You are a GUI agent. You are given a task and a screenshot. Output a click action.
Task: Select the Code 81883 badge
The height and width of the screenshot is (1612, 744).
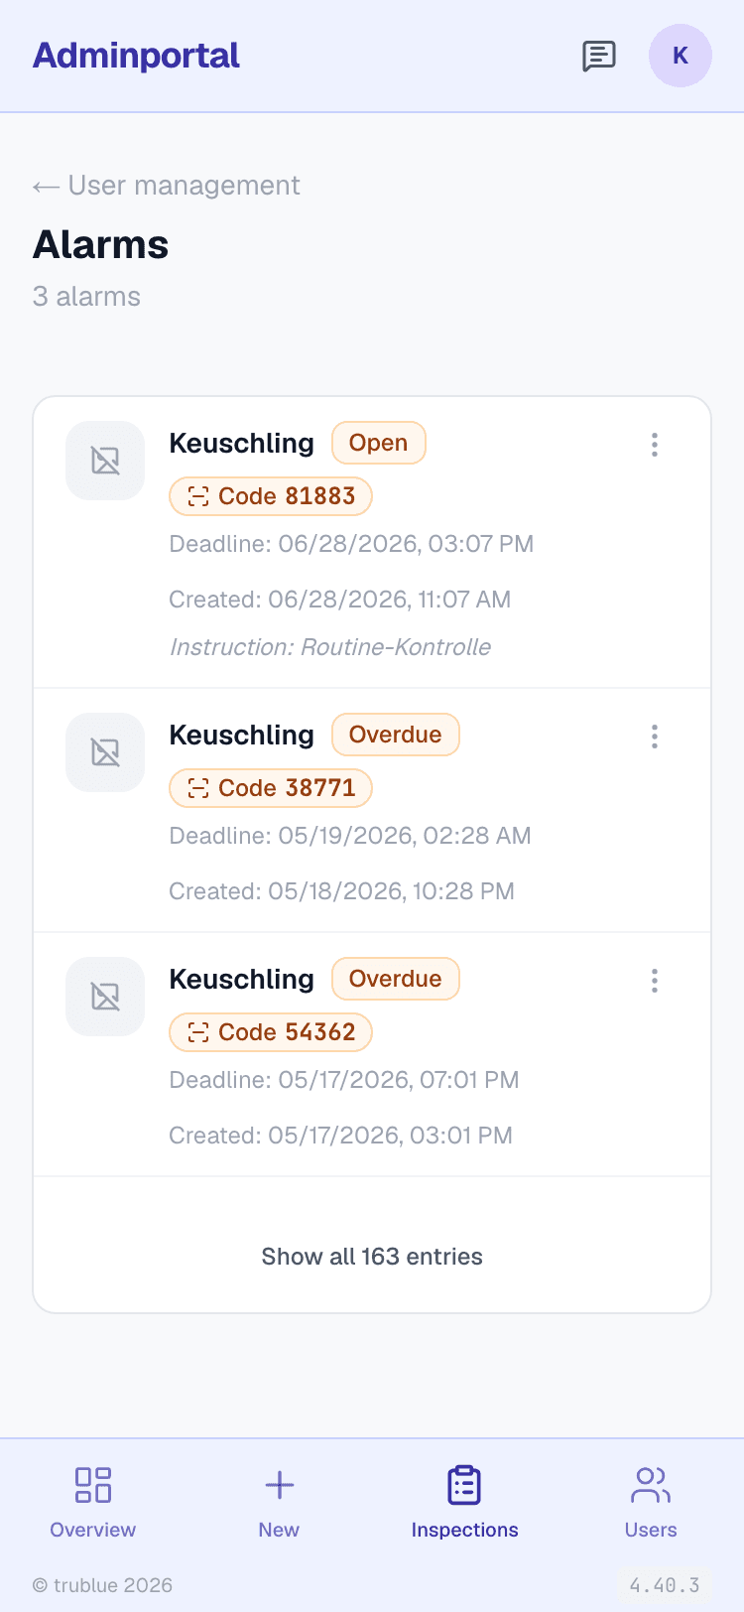[x=271, y=496]
